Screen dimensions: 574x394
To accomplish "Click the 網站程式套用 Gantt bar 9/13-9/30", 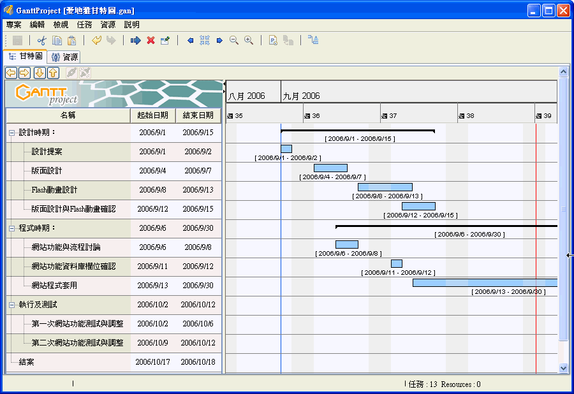I will [x=485, y=283].
